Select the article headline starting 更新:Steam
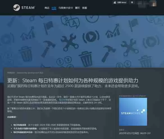This screenshot has width=164, height=139. pyautogui.click(x=72, y=81)
